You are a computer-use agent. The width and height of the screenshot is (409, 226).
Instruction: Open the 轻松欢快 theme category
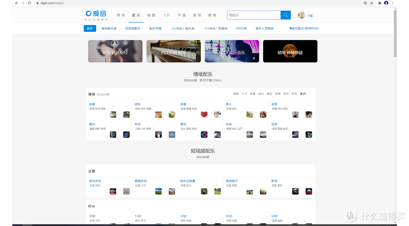(x=95, y=181)
